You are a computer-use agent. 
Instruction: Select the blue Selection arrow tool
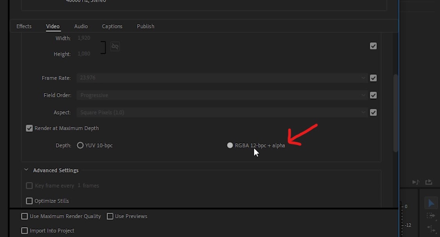pyautogui.click(x=431, y=203)
